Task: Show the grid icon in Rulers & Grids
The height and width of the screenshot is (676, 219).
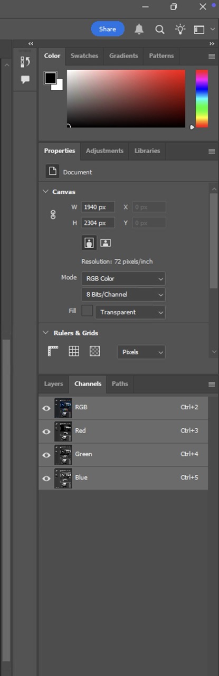Action: coord(74,351)
